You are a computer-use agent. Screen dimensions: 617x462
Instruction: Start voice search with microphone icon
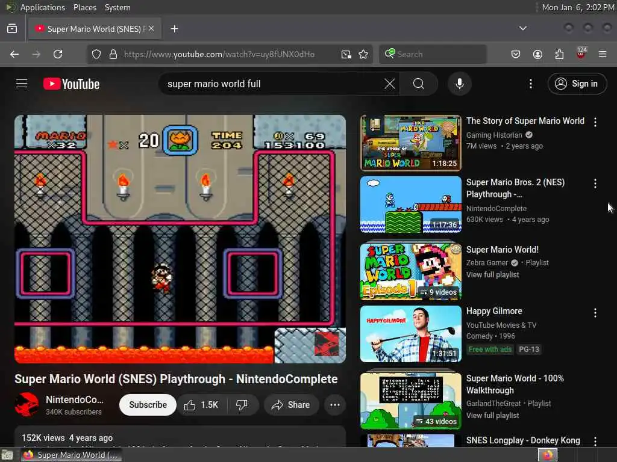pos(459,84)
